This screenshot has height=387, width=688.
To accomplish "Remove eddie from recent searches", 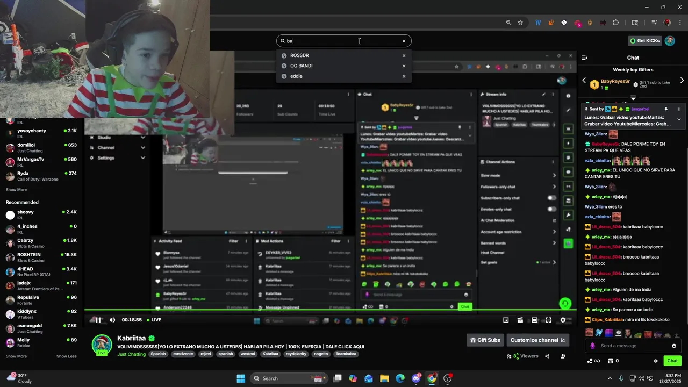I will (404, 76).
